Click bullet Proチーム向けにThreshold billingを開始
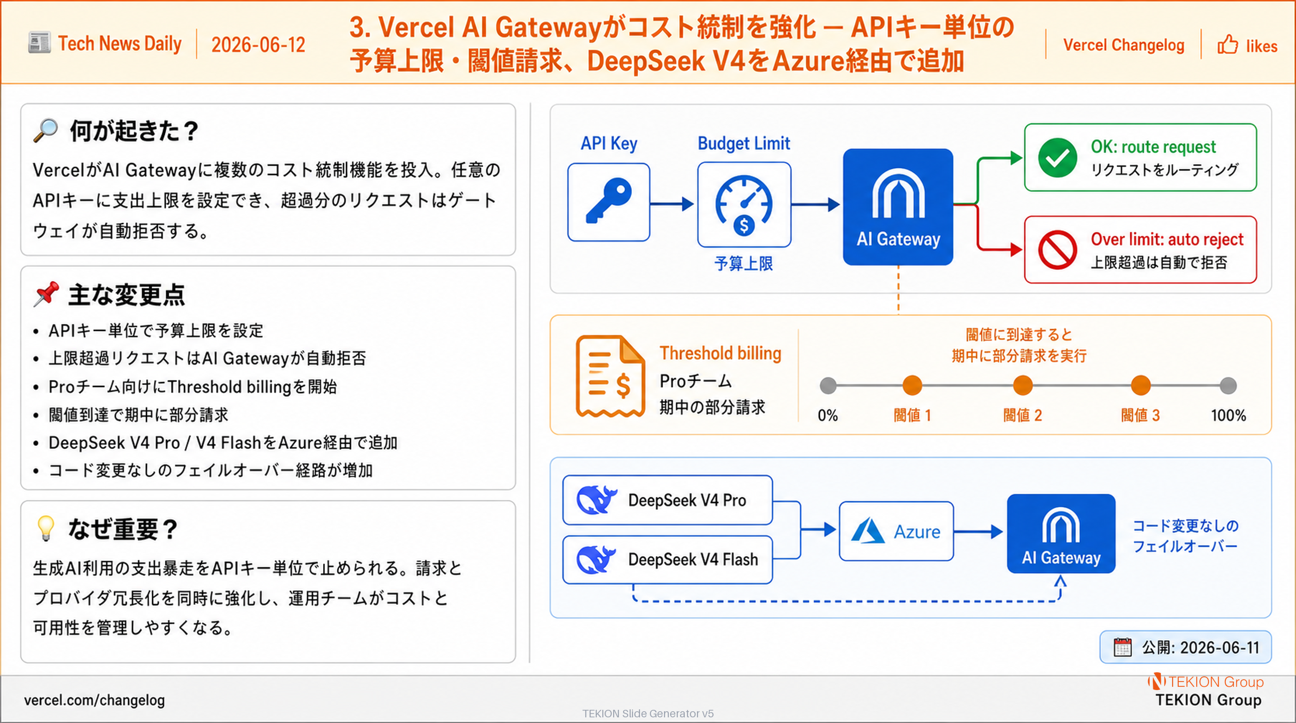This screenshot has height=723, width=1296. (x=193, y=386)
